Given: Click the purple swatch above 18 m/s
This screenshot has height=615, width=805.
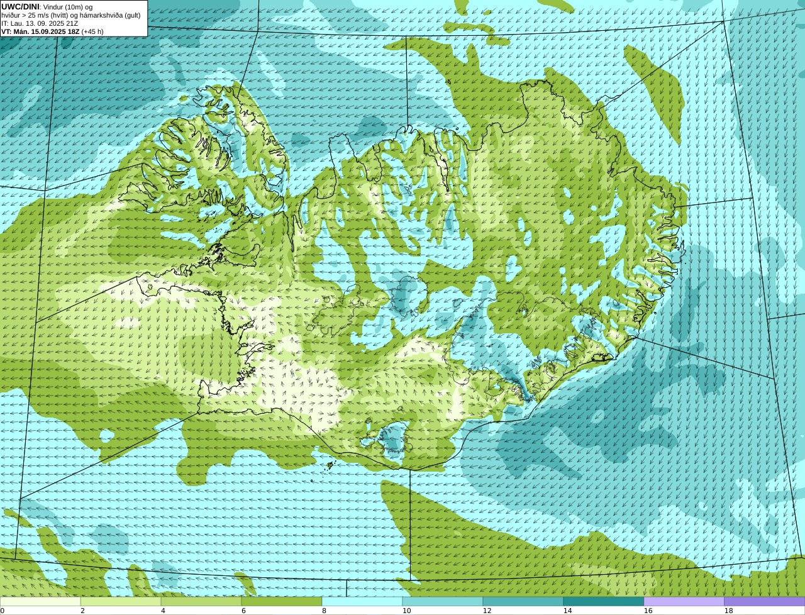Looking at the screenshot, I should (765, 601).
